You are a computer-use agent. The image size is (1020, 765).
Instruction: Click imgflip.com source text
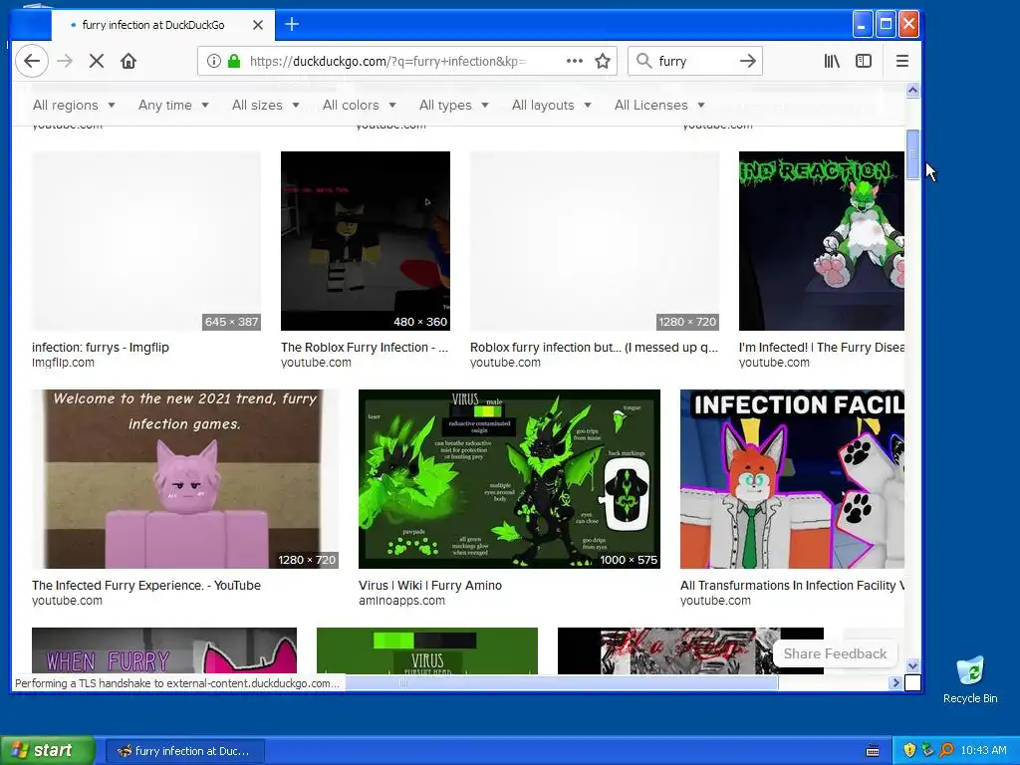point(63,363)
